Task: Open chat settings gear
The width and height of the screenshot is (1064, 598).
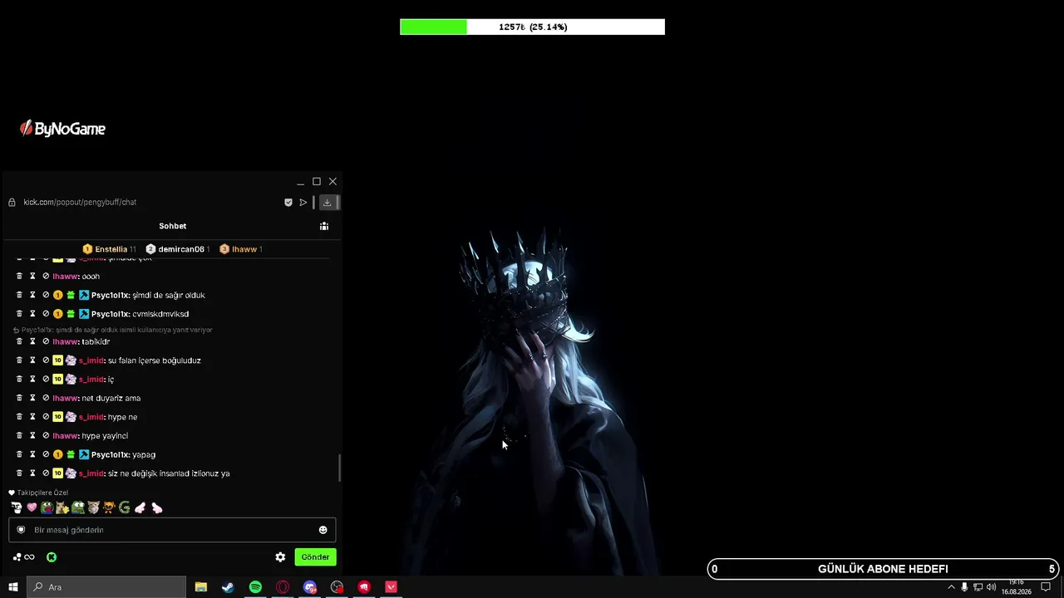Action: click(x=280, y=557)
